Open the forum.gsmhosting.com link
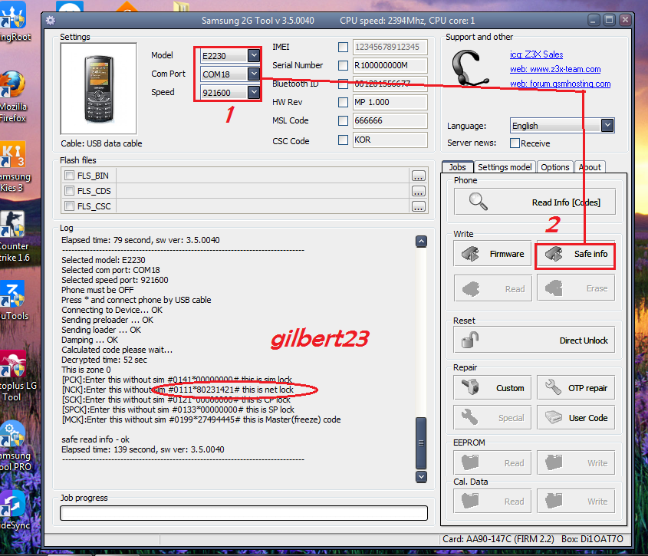Image resolution: width=648 pixels, height=556 pixels. [x=560, y=84]
